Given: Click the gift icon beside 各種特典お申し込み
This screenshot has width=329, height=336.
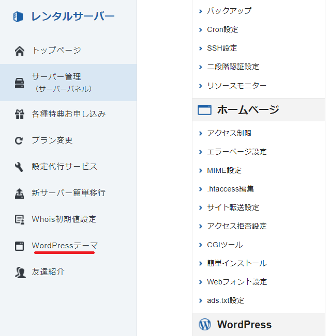Looking at the screenshot, I should pyautogui.click(x=20, y=114).
